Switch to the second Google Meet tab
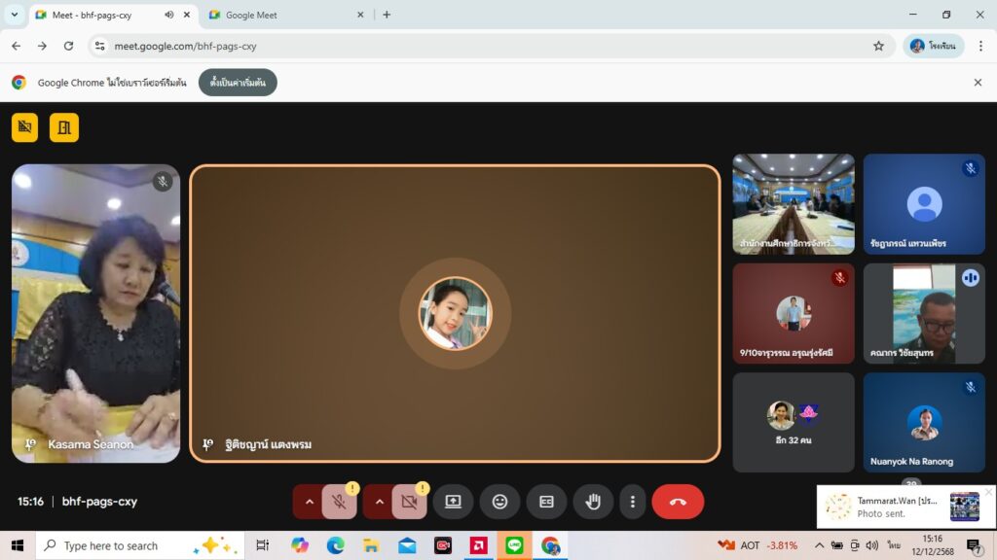Image resolution: width=997 pixels, height=560 pixels. [282, 15]
